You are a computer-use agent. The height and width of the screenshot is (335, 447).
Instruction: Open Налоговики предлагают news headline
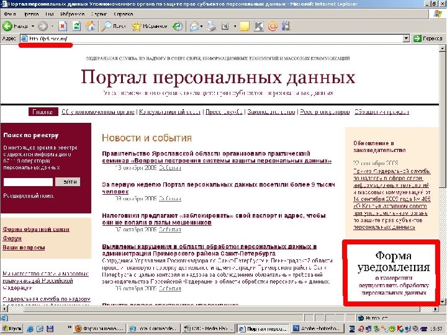214,219
